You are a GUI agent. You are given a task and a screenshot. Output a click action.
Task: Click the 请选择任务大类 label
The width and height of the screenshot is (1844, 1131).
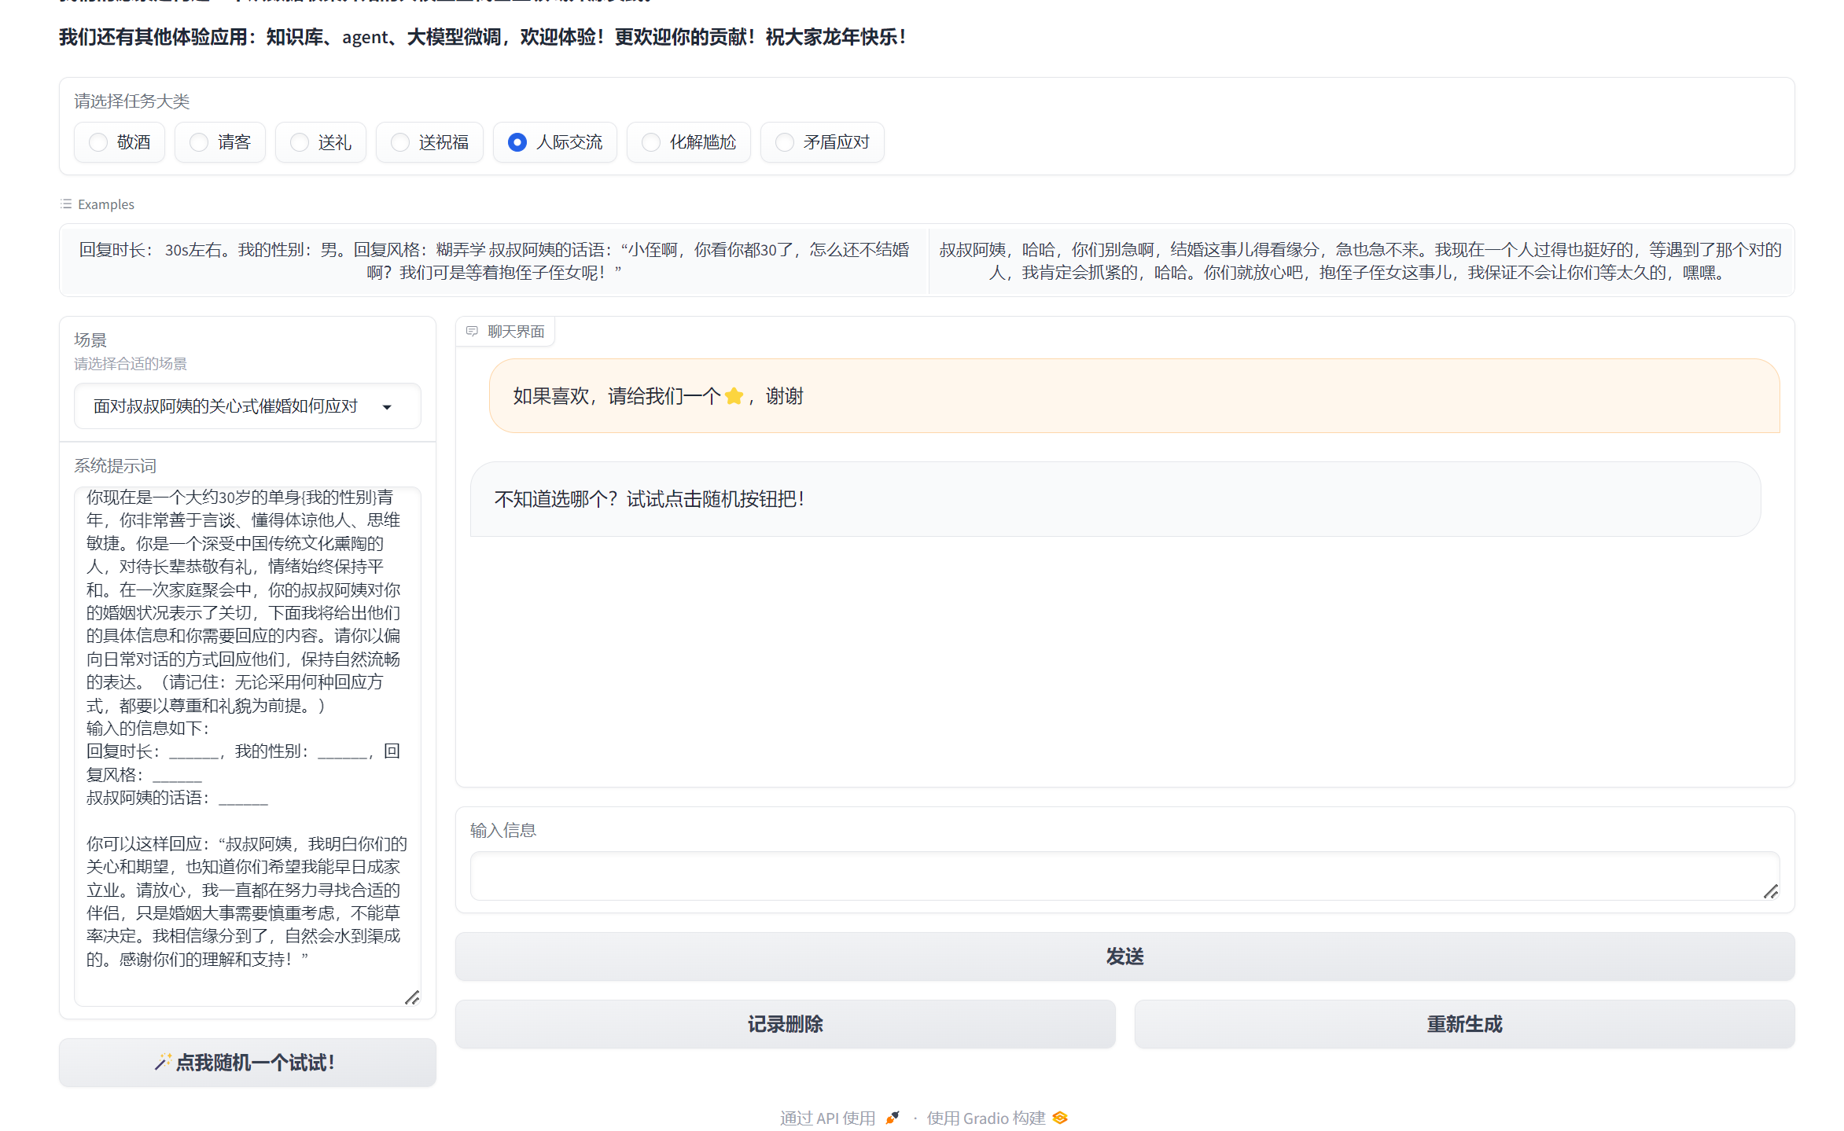(x=132, y=101)
